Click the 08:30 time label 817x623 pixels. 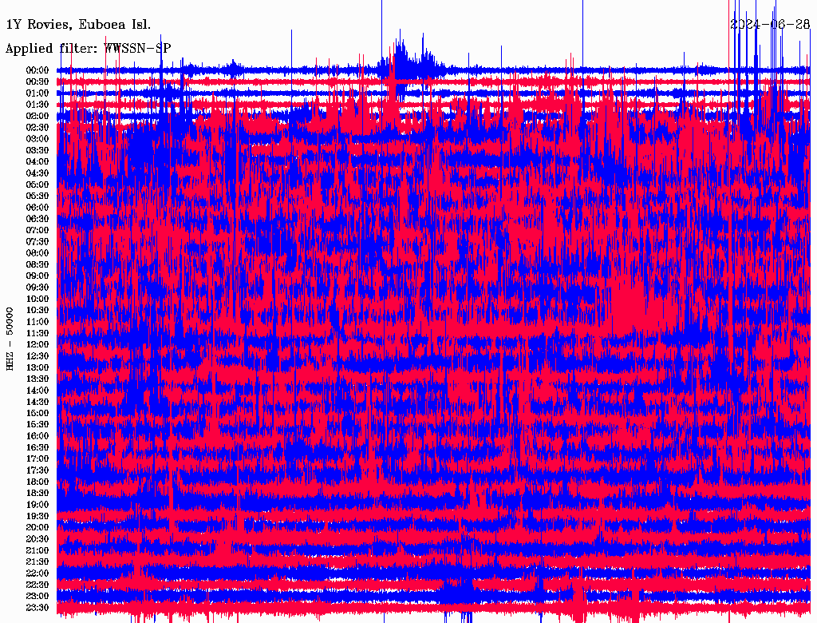[x=37, y=264]
